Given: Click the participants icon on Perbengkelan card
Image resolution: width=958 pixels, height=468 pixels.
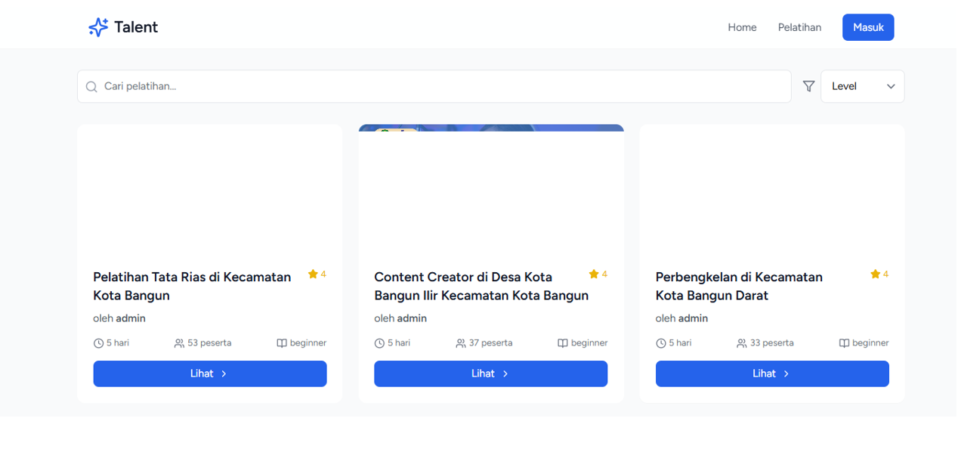Looking at the screenshot, I should click(x=741, y=343).
